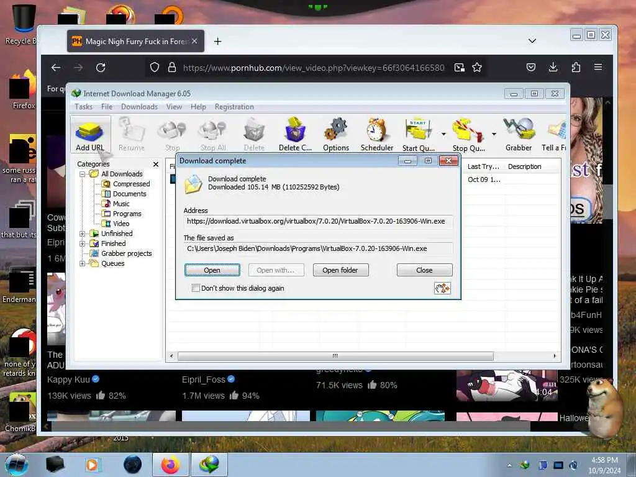
Task: Close the Categories panel
Action: [156, 164]
